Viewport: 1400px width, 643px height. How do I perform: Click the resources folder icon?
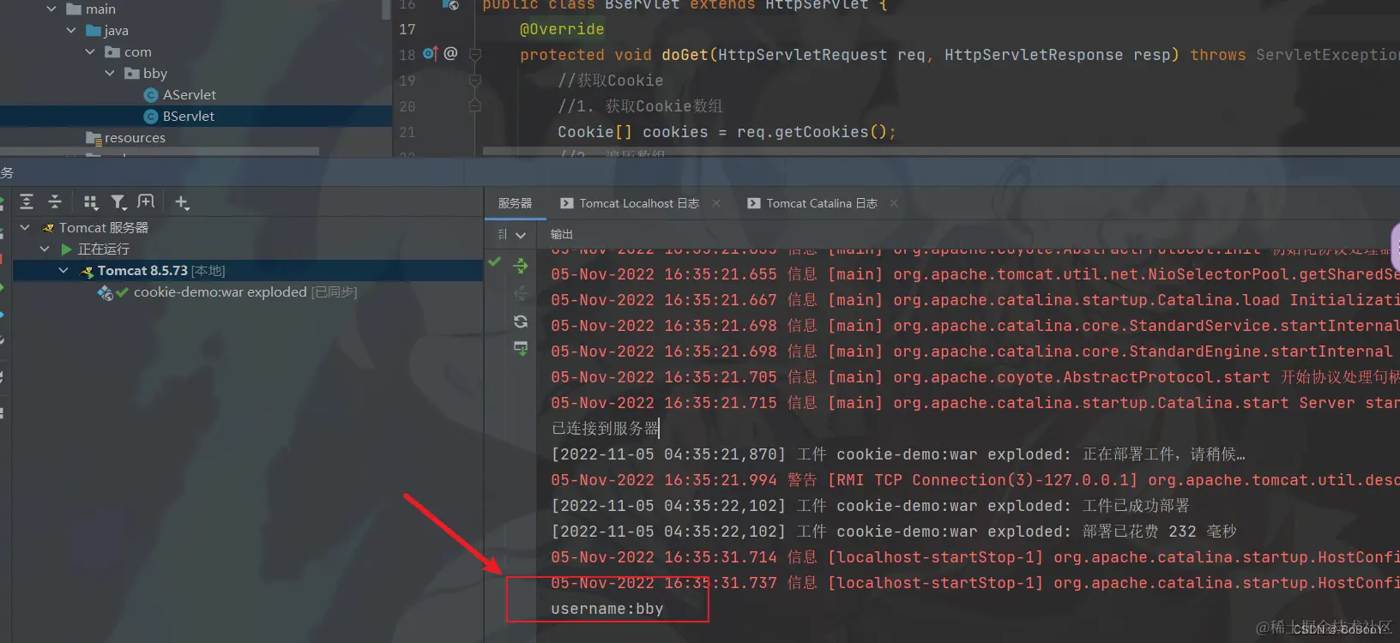(x=94, y=138)
